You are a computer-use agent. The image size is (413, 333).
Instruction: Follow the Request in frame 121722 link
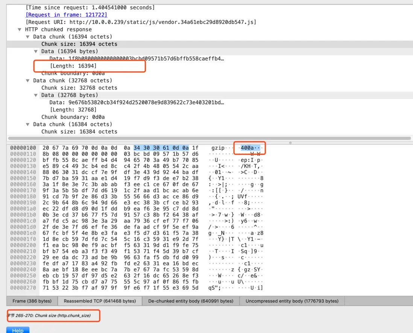(x=66, y=15)
